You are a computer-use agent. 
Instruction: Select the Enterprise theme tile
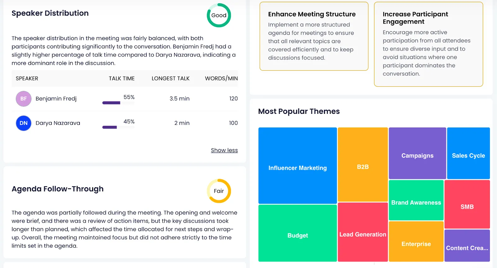pos(416,241)
